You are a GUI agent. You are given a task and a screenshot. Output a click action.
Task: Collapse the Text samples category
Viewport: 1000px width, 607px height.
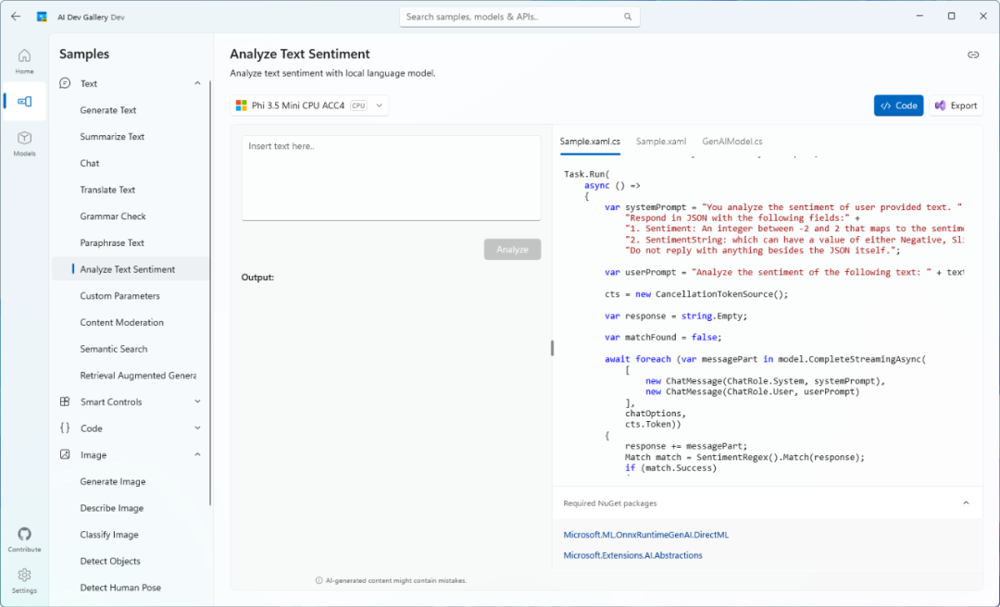click(197, 83)
